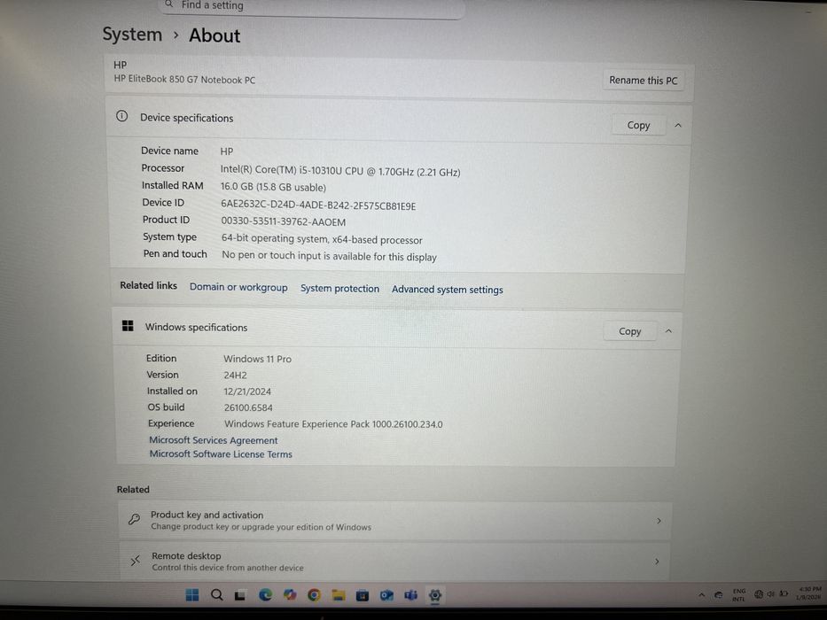Open network globe tray icon
The height and width of the screenshot is (620, 827).
point(759,594)
